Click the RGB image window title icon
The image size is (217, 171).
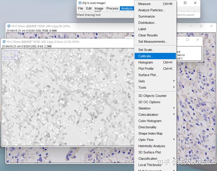pos(9,26)
